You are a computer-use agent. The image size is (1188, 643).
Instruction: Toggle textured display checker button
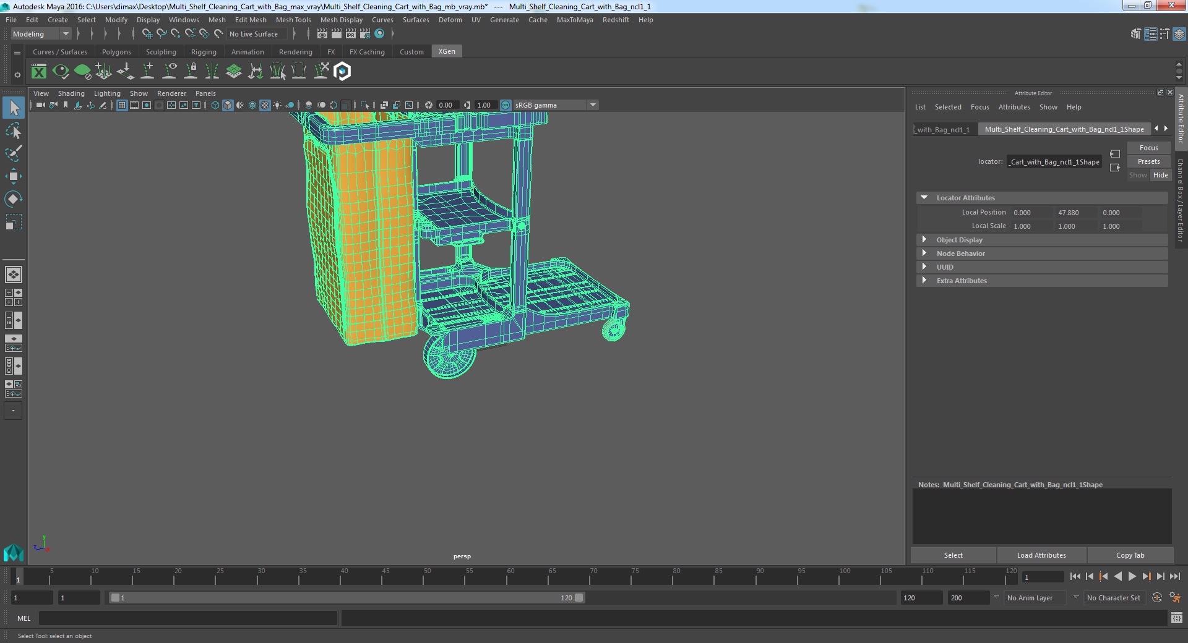coord(265,105)
